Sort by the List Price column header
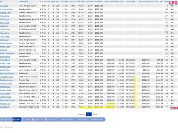The height and width of the screenshot is (133, 178). coord(98,1)
